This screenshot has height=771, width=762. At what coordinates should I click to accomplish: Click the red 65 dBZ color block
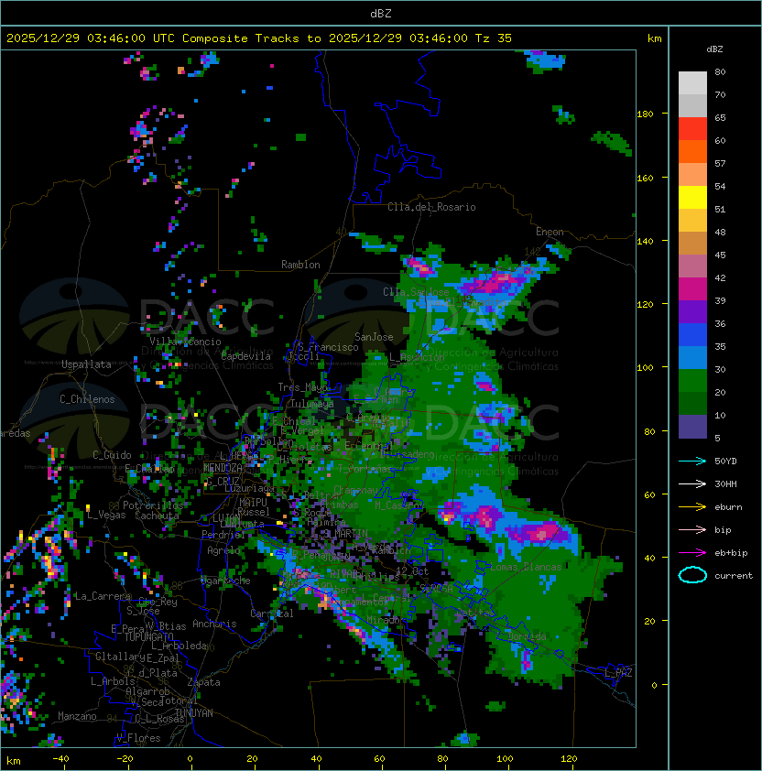point(692,129)
